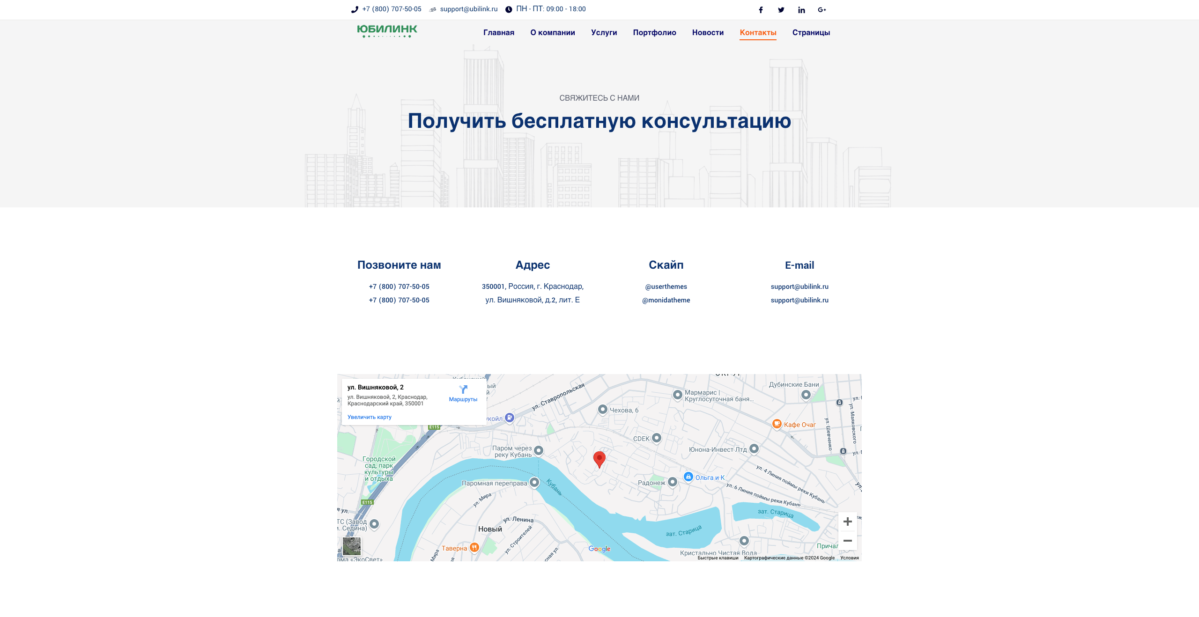Click the Маршруты directions icon on map
This screenshot has width=1199, height=617.
click(463, 390)
